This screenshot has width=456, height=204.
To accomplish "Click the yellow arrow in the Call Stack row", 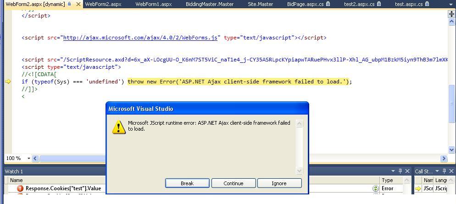I will click(x=418, y=188).
